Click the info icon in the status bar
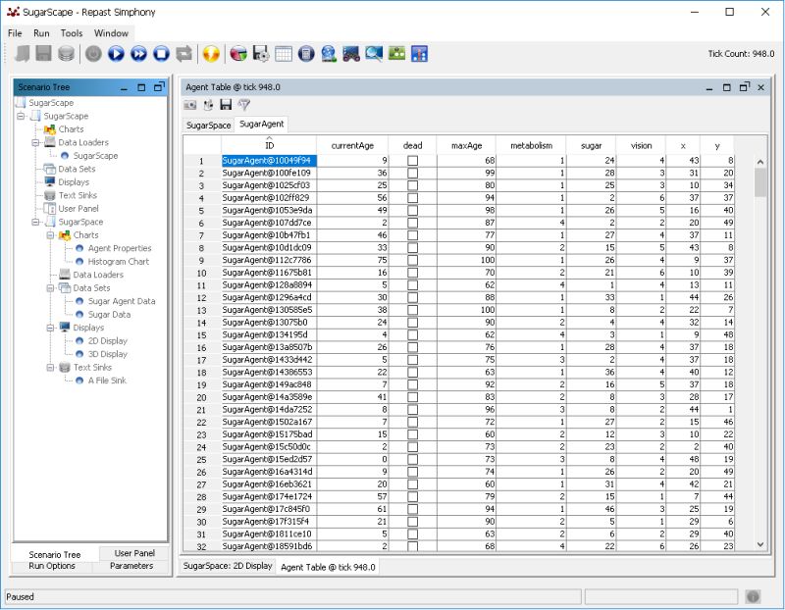The width and height of the screenshot is (785, 610). pos(753,596)
